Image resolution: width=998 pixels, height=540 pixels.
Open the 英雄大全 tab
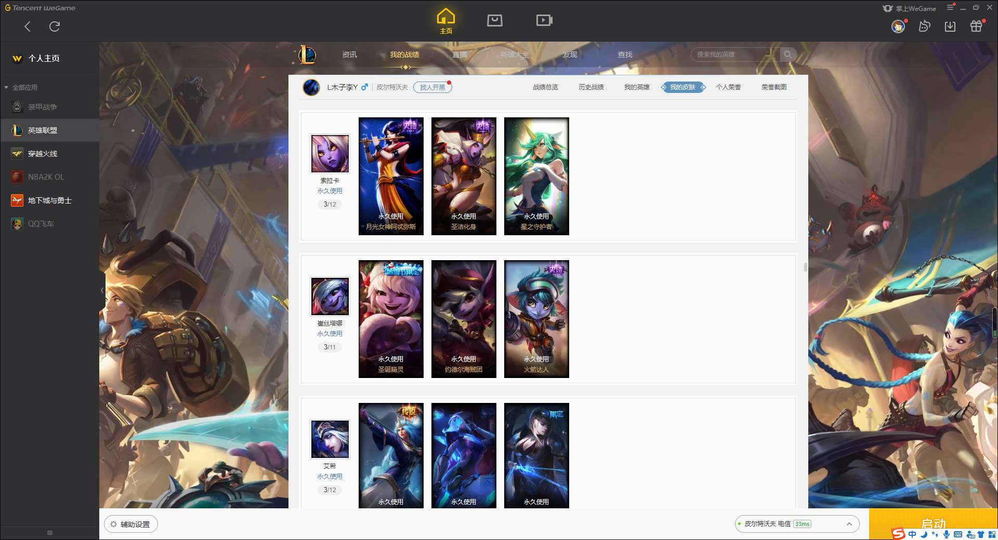515,55
